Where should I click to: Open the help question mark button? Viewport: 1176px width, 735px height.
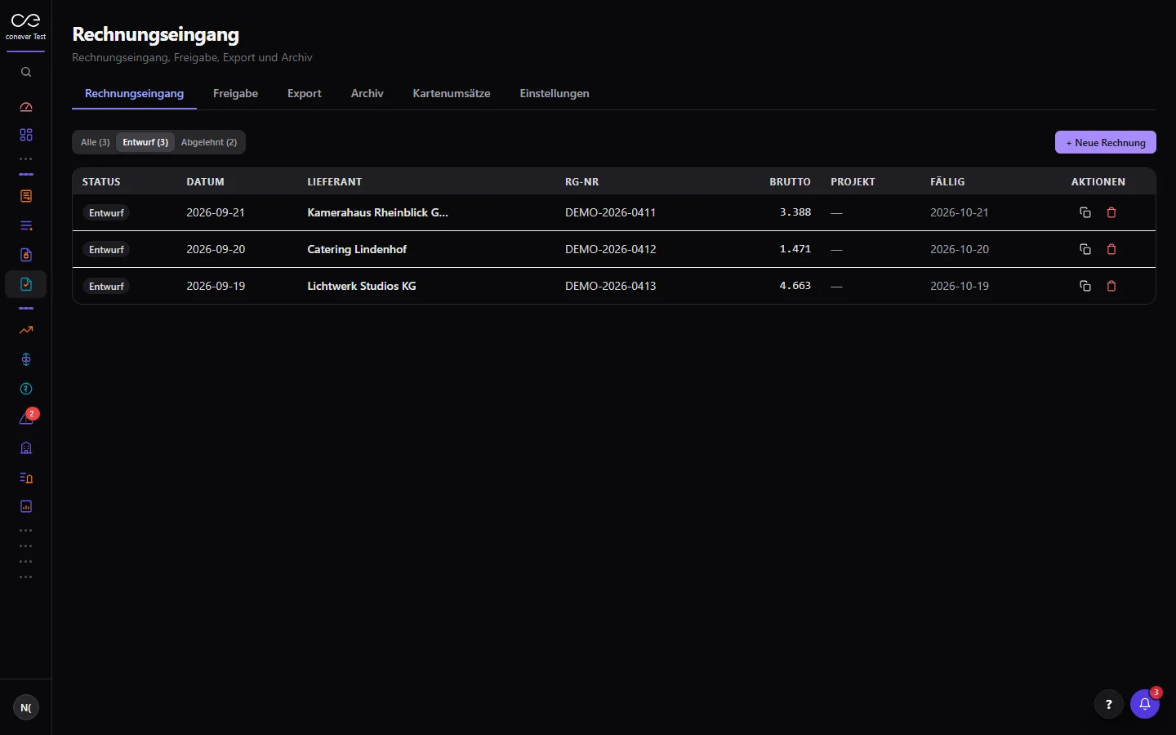[1109, 704]
